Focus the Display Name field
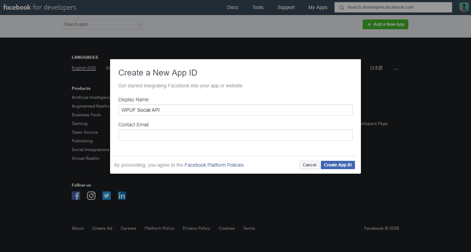The image size is (471, 252). 235,110
